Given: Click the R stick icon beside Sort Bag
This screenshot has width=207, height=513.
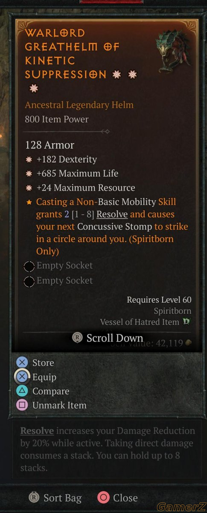Looking at the screenshot, I should [34, 498].
